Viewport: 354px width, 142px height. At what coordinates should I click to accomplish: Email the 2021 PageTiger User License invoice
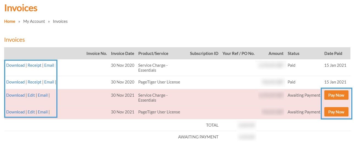pyautogui.click(x=43, y=112)
